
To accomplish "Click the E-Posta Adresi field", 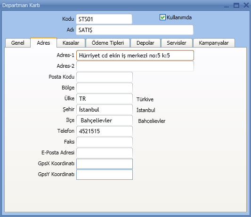I will pos(105,153).
